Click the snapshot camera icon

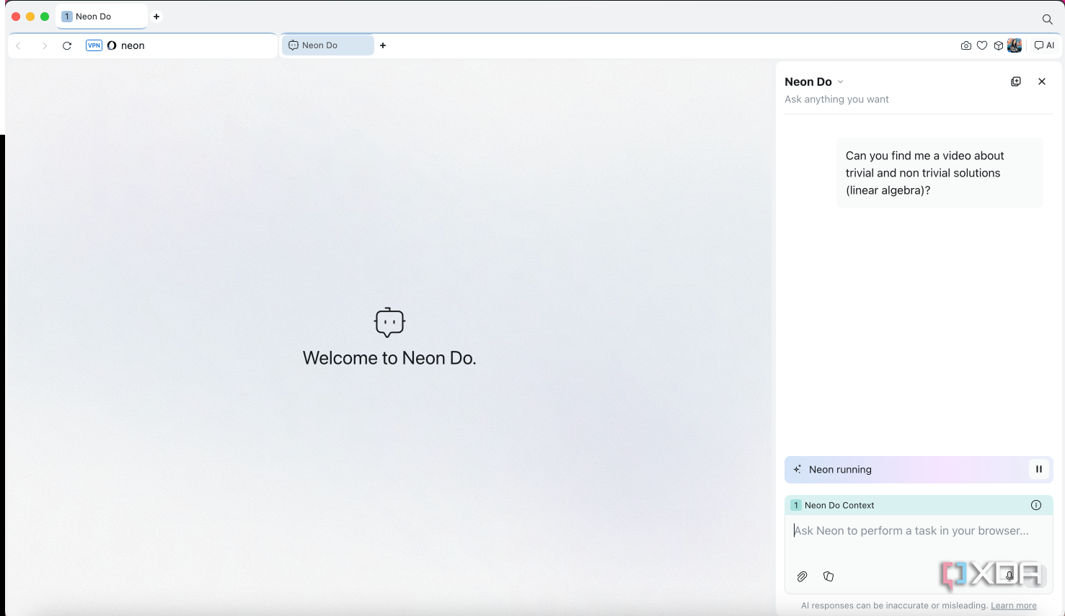(x=966, y=45)
